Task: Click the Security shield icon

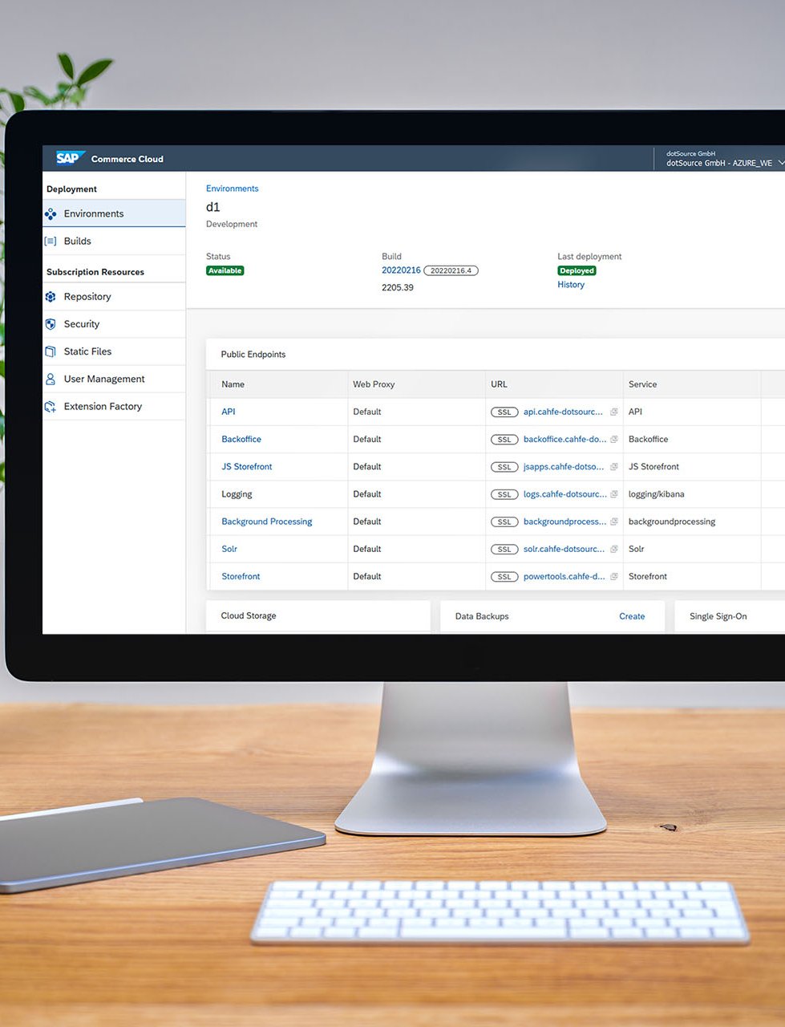Action: coord(51,324)
